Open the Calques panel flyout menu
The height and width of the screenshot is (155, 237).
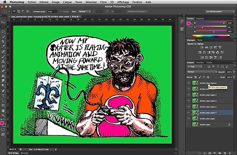coord(234,62)
